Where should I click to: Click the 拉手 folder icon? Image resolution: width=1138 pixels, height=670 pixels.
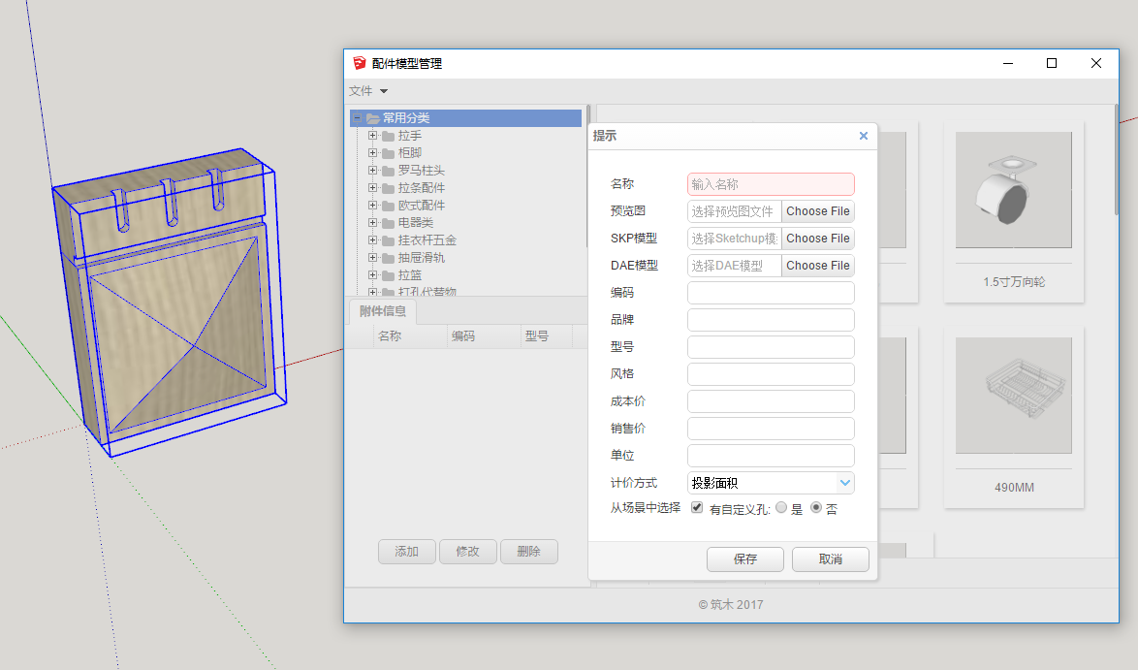click(388, 136)
